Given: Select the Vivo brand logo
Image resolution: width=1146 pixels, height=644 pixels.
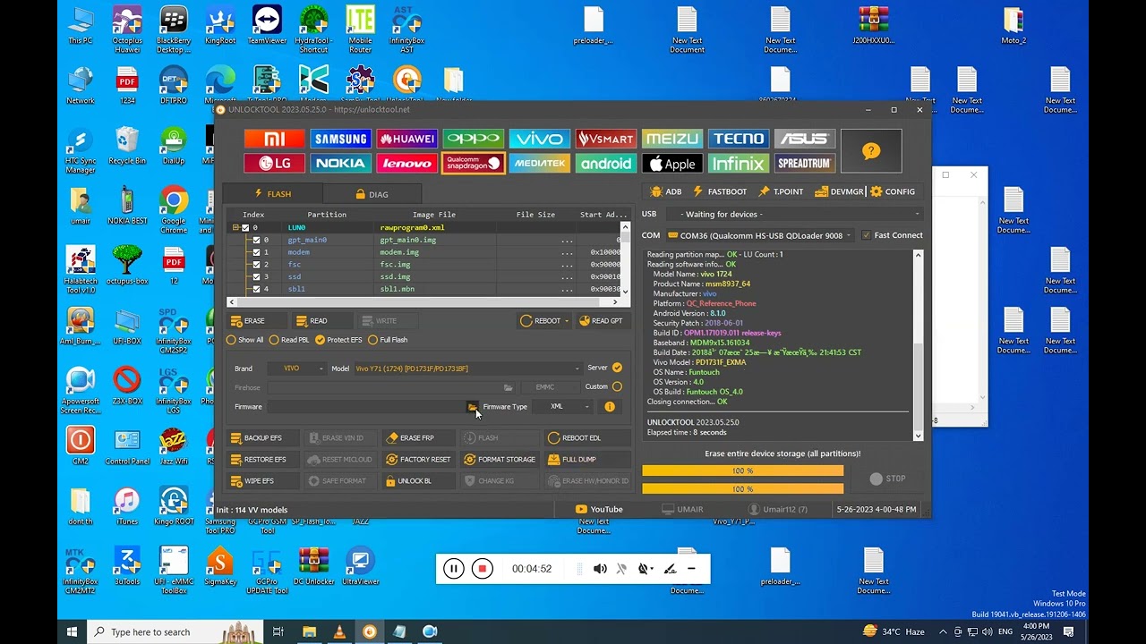Looking at the screenshot, I should (x=539, y=139).
